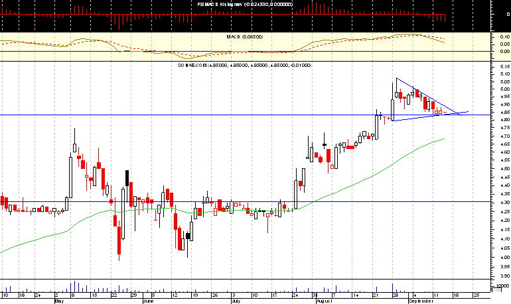Select the 4.80 price axis value
This screenshot has height=304, width=511.
pos(505,120)
